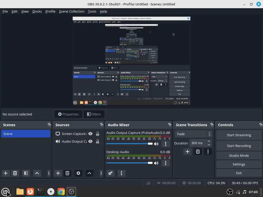The height and width of the screenshot is (197, 263).
Task: Launch Firefox from taskbar
Action: pos(30,192)
